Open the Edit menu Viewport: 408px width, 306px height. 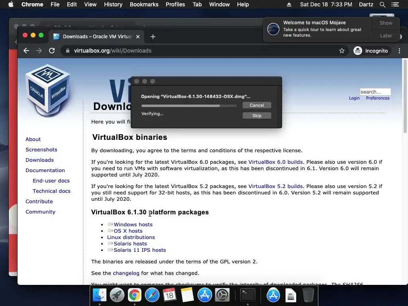[72, 4]
